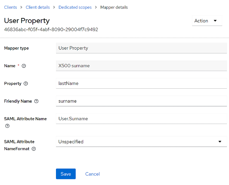Navigate to Client details breadcrumb
This screenshot has width=229, height=185.
click(38, 7)
